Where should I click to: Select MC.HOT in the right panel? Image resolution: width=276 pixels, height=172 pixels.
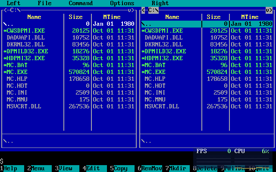coord(207,86)
